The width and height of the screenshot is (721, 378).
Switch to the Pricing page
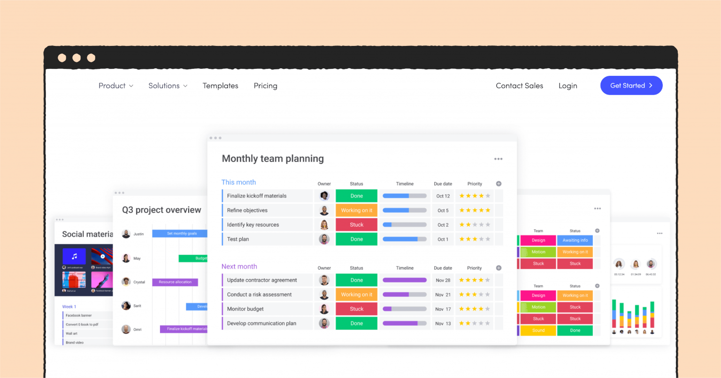coord(265,86)
